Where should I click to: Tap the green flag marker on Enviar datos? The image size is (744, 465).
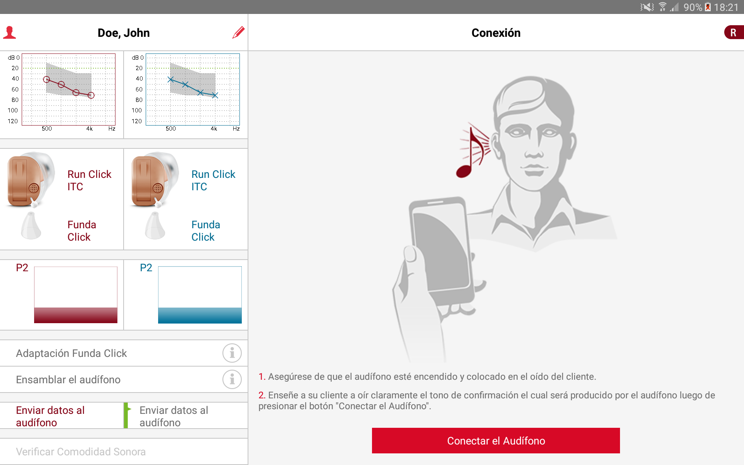click(x=127, y=415)
